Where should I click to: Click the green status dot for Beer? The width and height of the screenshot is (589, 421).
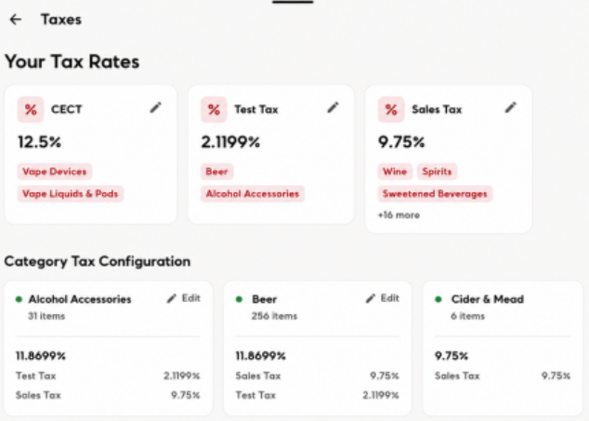point(239,299)
